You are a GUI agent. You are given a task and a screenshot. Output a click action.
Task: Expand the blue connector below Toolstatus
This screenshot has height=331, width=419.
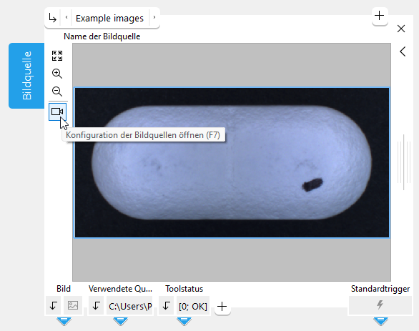point(184,321)
